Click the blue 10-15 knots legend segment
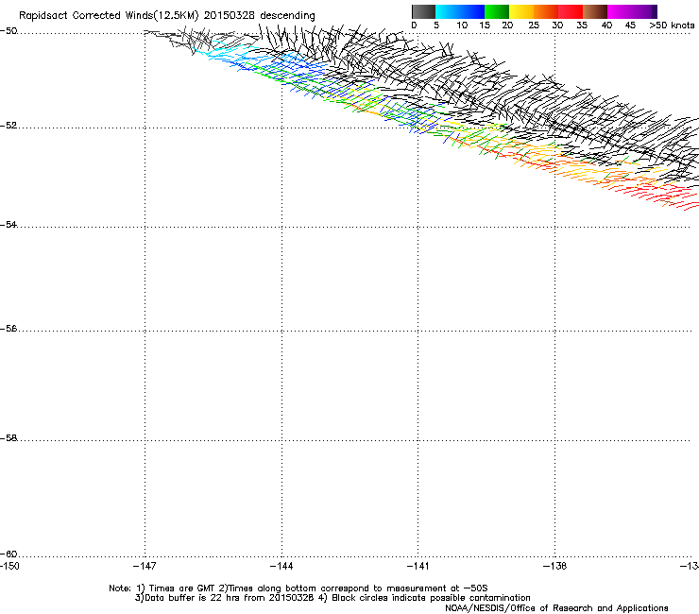The width and height of the screenshot is (699, 614). tap(472, 11)
